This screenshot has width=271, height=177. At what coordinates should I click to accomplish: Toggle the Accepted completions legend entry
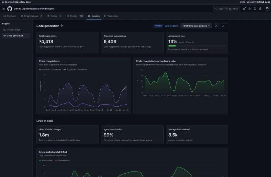(x=50, y=70)
